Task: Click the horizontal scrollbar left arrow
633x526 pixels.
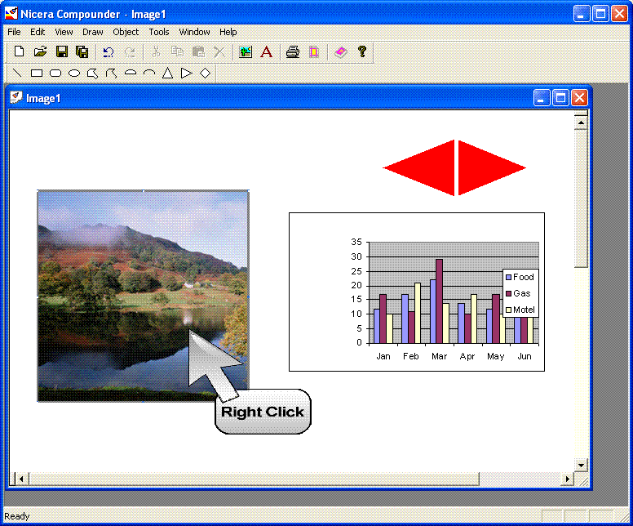Action: point(21,479)
